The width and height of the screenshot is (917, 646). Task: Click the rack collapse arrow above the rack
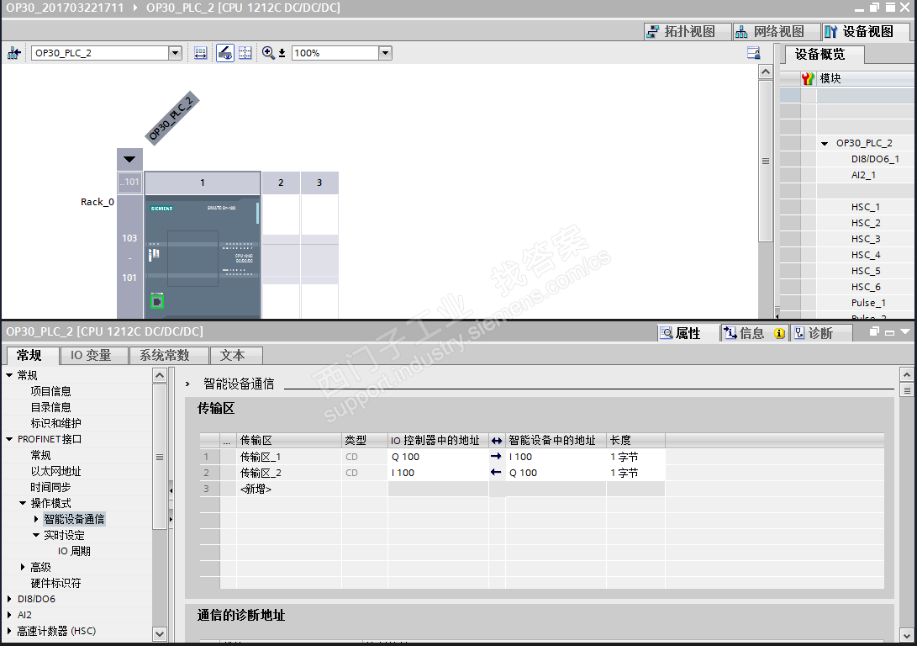coord(129,159)
